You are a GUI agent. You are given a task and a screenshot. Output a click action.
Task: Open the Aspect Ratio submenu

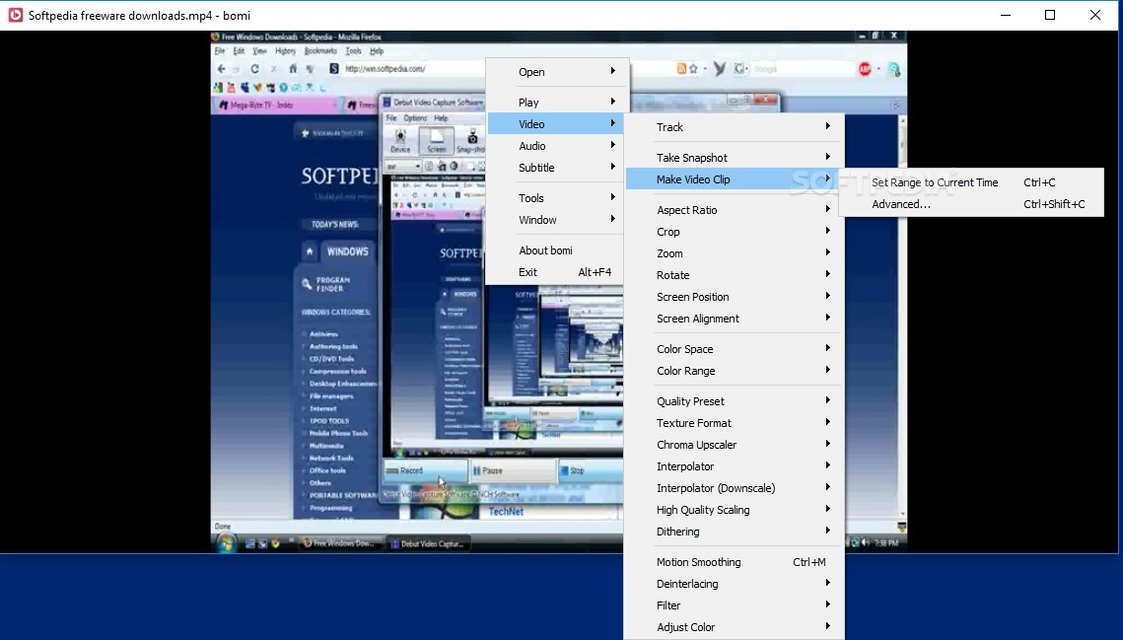pyautogui.click(x=735, y=210)
